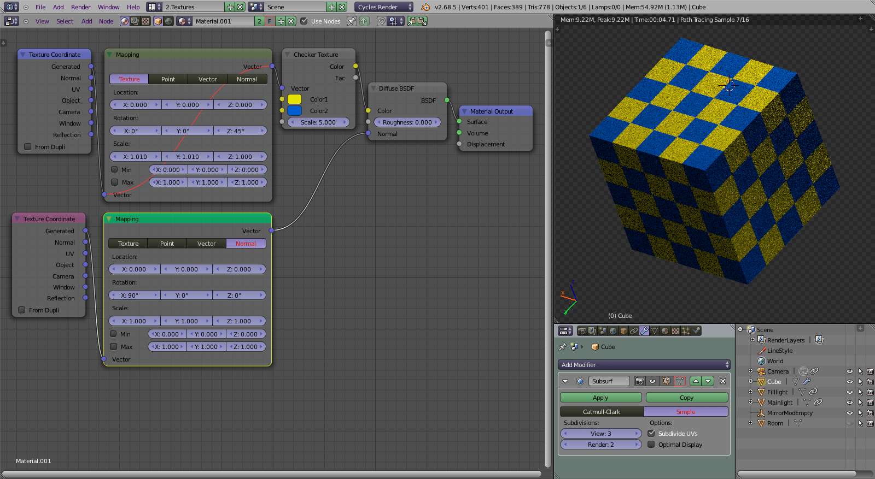Open the Particles properties tab (sparkles icon)

tap(686, 330)
